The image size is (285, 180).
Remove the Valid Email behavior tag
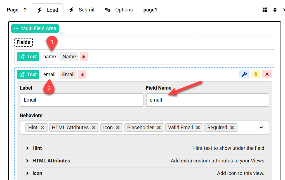click(198, 128)
